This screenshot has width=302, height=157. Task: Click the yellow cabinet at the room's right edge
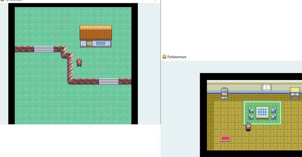(x=295, y=93)
